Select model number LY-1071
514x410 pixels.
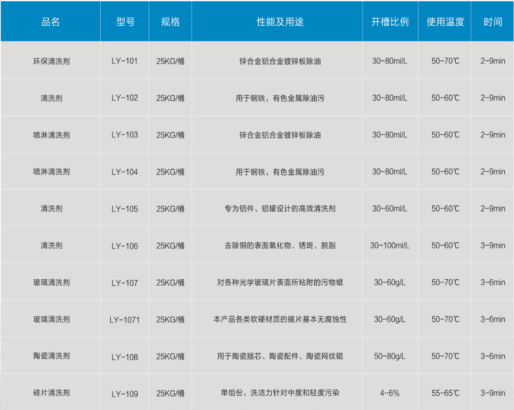[125, 320]
